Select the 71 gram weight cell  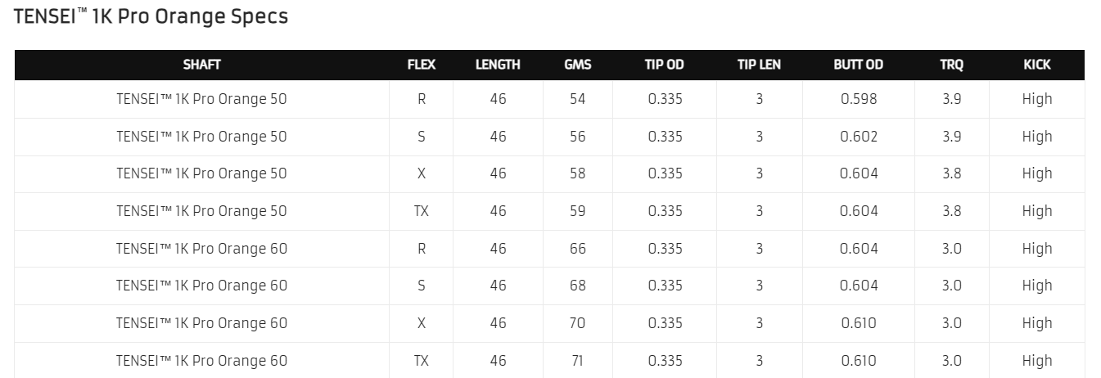[x=578, y=360]
